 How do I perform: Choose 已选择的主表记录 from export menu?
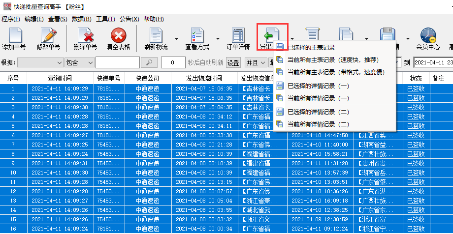pyautogui.click(x=334, y=47)
